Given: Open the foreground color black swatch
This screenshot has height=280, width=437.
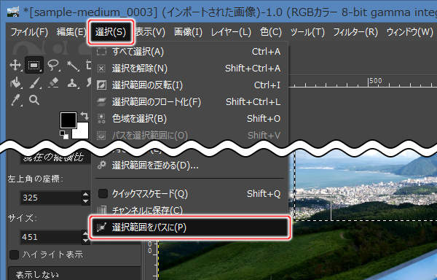Looking at the screenshot, I should (x=68, y=120).
